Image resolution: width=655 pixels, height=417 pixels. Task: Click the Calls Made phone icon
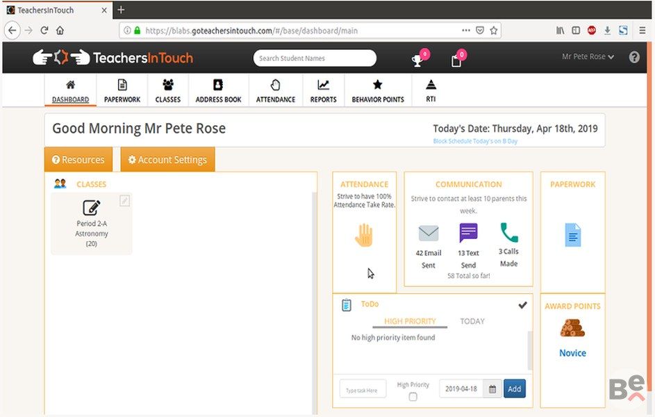point(509,232)
